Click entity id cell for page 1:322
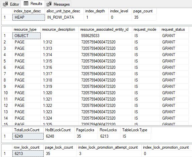Screen dimensions: 192x157 105,106
